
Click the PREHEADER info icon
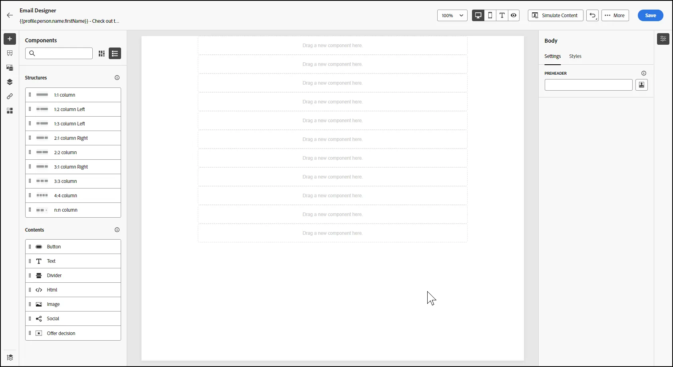[644, 73]
